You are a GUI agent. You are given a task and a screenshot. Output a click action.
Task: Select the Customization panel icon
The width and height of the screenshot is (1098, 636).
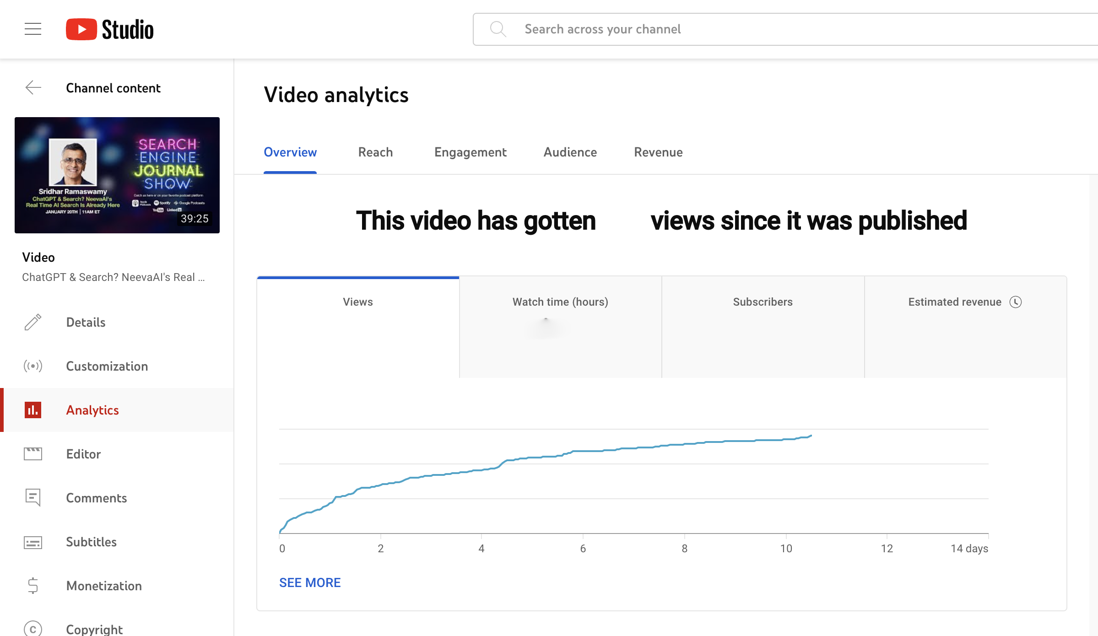point(32,366)
